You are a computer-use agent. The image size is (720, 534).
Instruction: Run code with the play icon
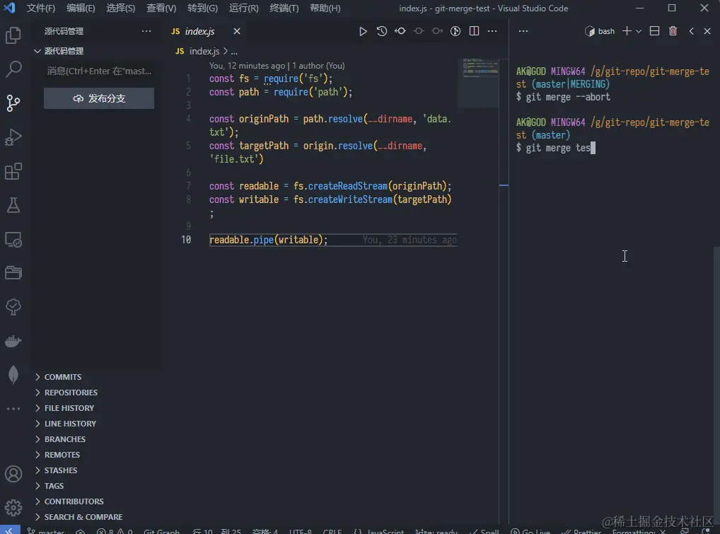(x=363, y=31)
